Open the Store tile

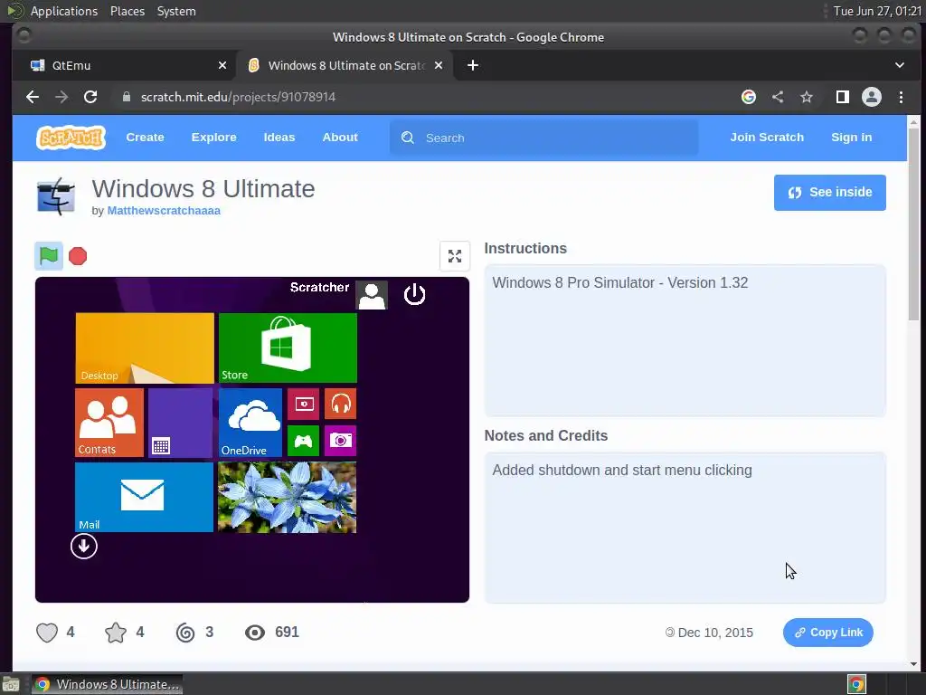[288, 348]
